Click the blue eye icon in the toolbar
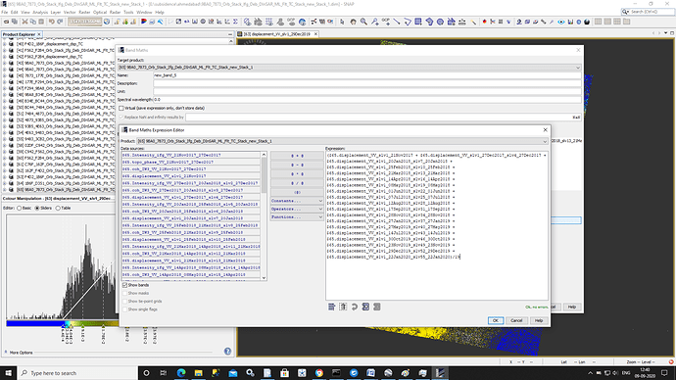Viewport: 676px width, 380px height. pyautogui.click(x=561, y=22)
